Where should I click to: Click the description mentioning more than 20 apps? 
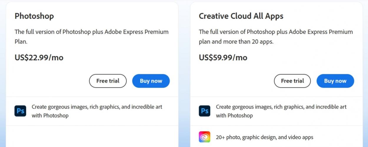(x=276, y=36)
